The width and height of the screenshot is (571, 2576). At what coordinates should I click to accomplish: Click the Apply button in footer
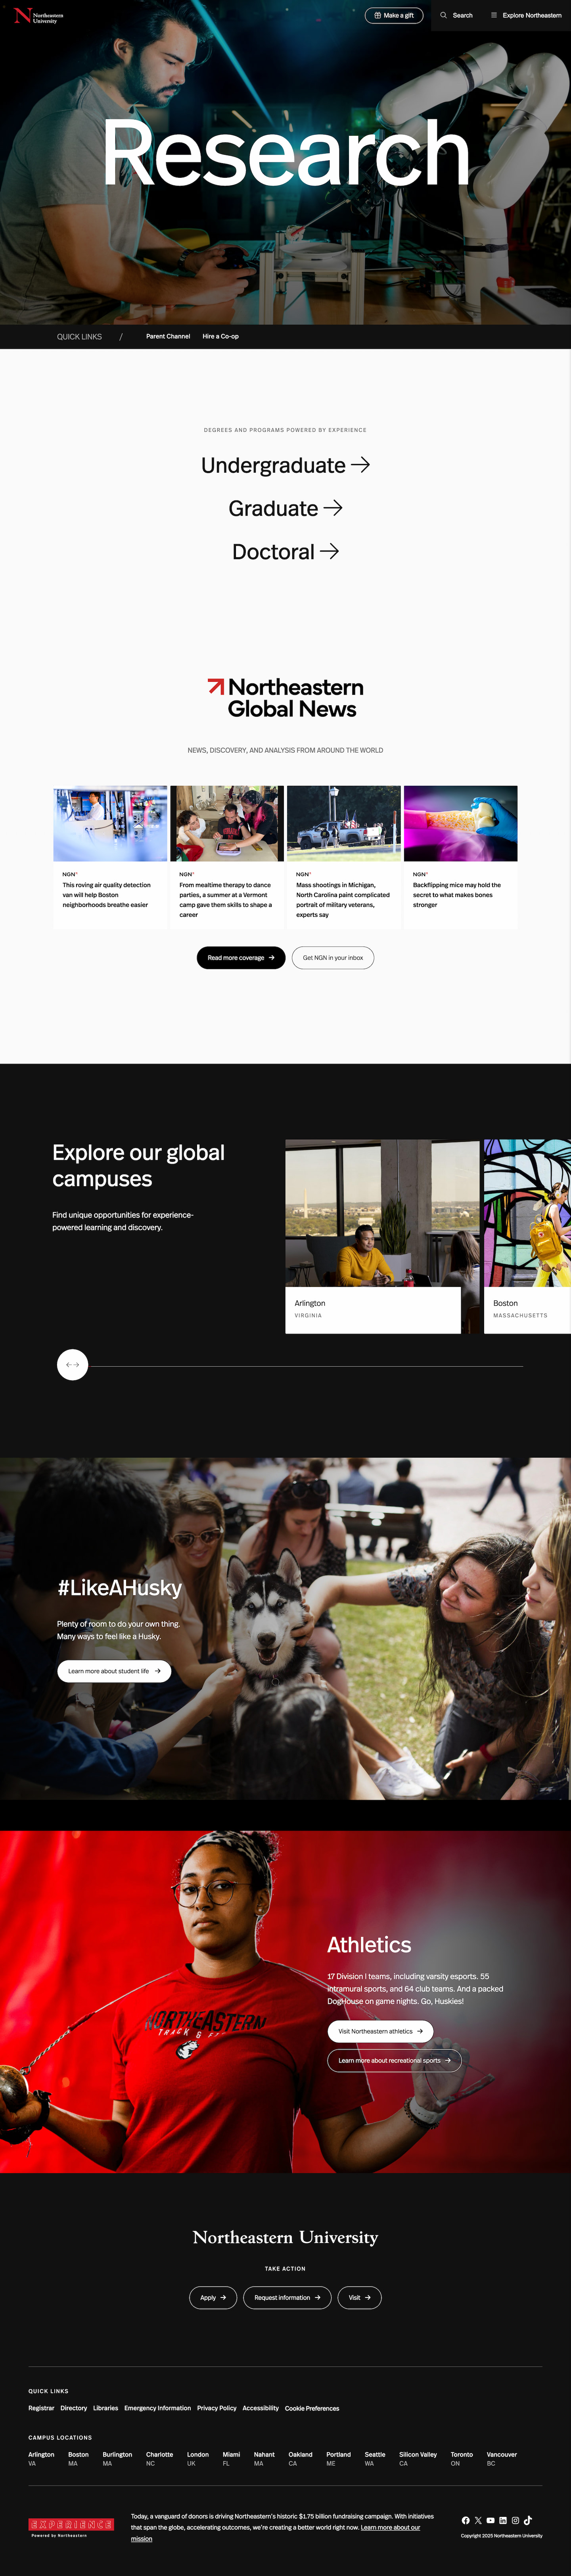pyautogui.click(x=213, y=2297)
